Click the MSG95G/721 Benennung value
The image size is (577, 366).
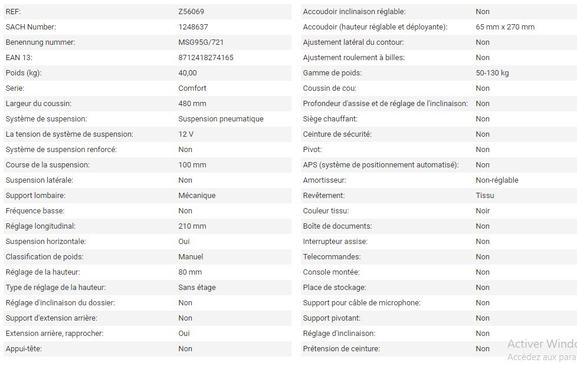pos(201,42)
